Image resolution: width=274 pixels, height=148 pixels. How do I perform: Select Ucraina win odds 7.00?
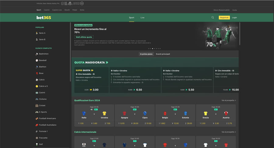[107, 123]
